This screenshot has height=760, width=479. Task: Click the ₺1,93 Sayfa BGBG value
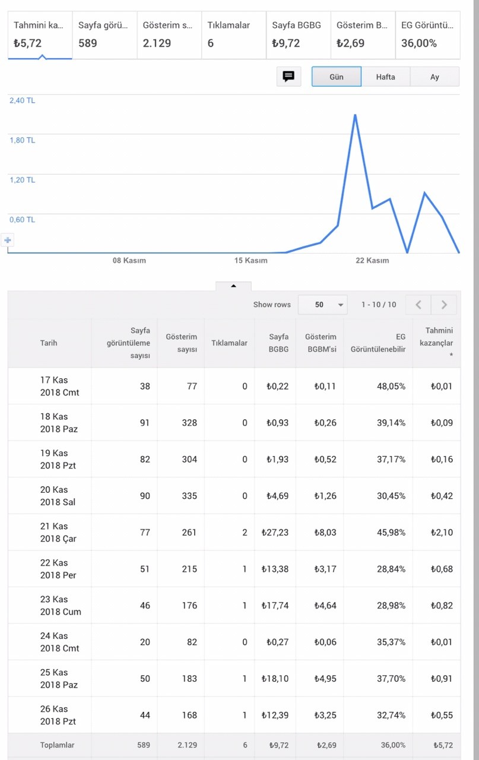coord(277,459)
